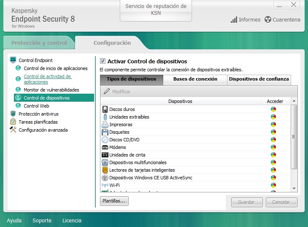Viewport: 308px width, 227px height.
Task: Open access selector for Unidades de cinta
Action: 273,155
